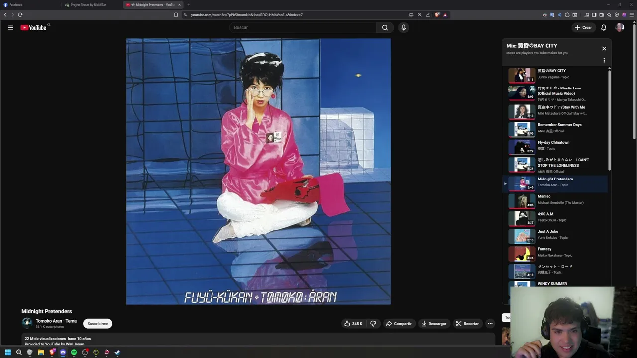Click the mix playlist scrollbar
Screen dimensions: 637x358
(610, 119)
